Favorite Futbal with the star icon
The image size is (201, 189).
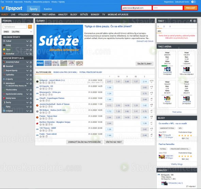point(31,41)
